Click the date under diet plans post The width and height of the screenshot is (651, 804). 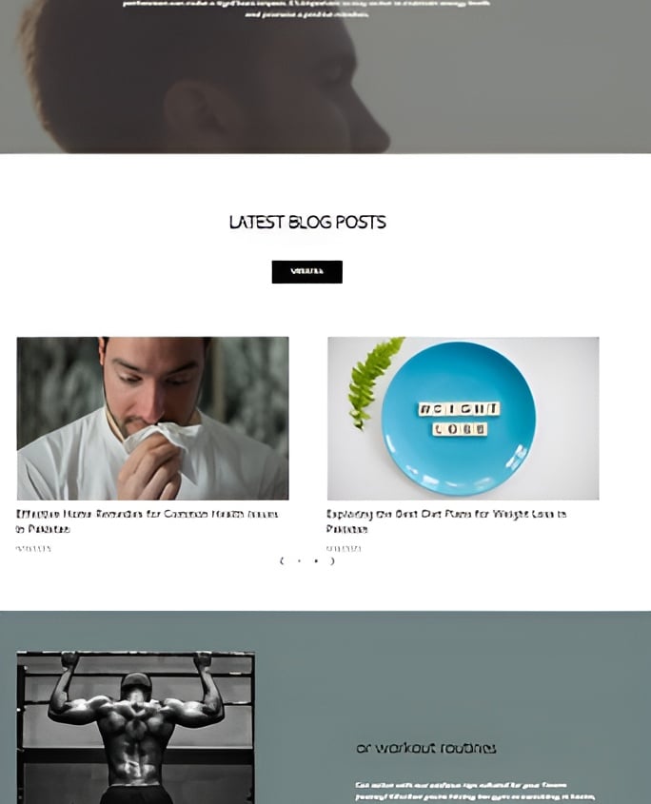point(344,549)
